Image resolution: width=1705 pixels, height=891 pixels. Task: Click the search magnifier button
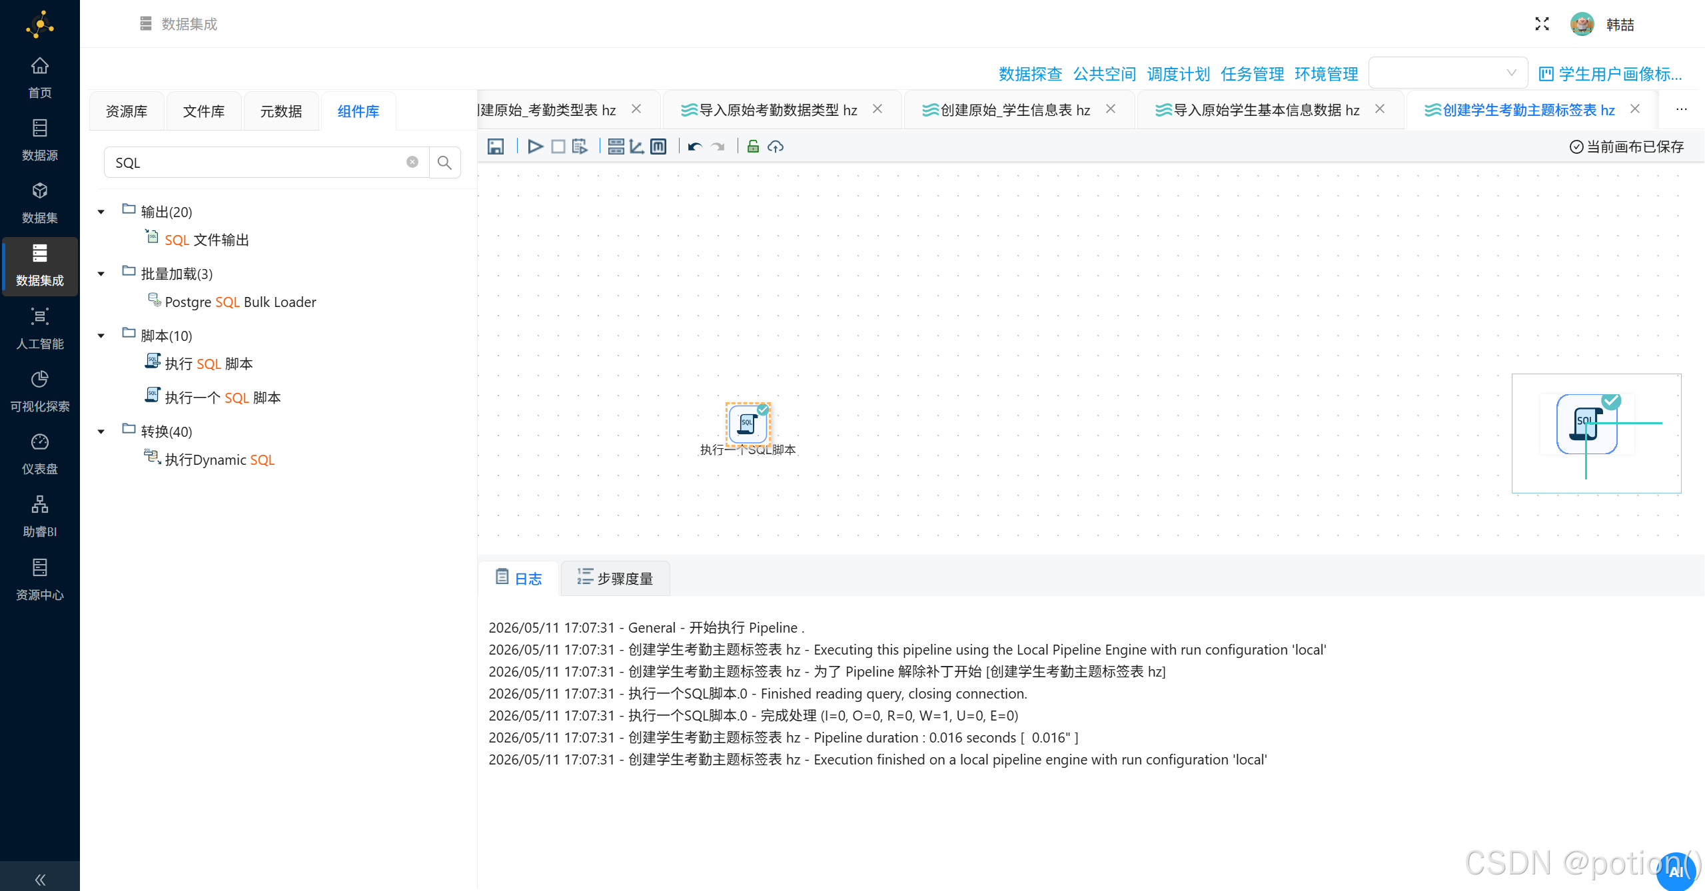(444, 162)
